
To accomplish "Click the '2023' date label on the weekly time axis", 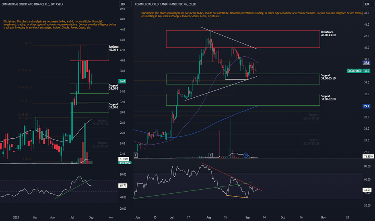I will click(16, 217).
